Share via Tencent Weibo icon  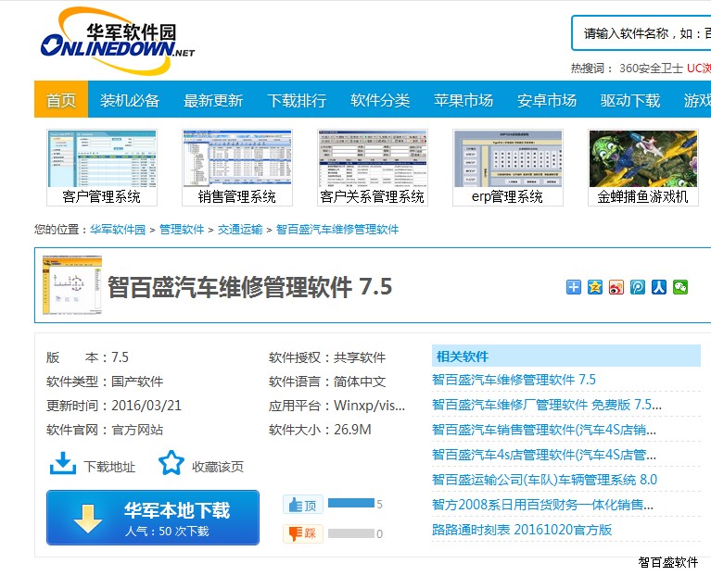pyautogui.click(x=638, y=287)
